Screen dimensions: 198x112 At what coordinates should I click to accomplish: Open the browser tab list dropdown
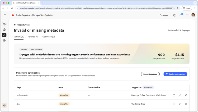point(195,3)
